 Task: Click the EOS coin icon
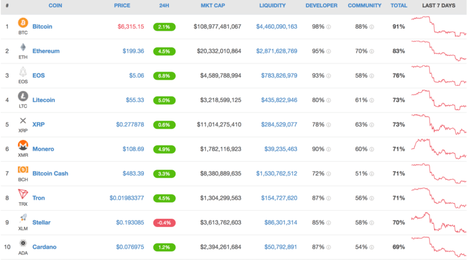click(x=23, y=72)
